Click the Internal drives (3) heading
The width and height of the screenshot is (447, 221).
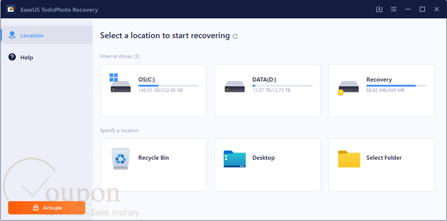click(120, 56)
